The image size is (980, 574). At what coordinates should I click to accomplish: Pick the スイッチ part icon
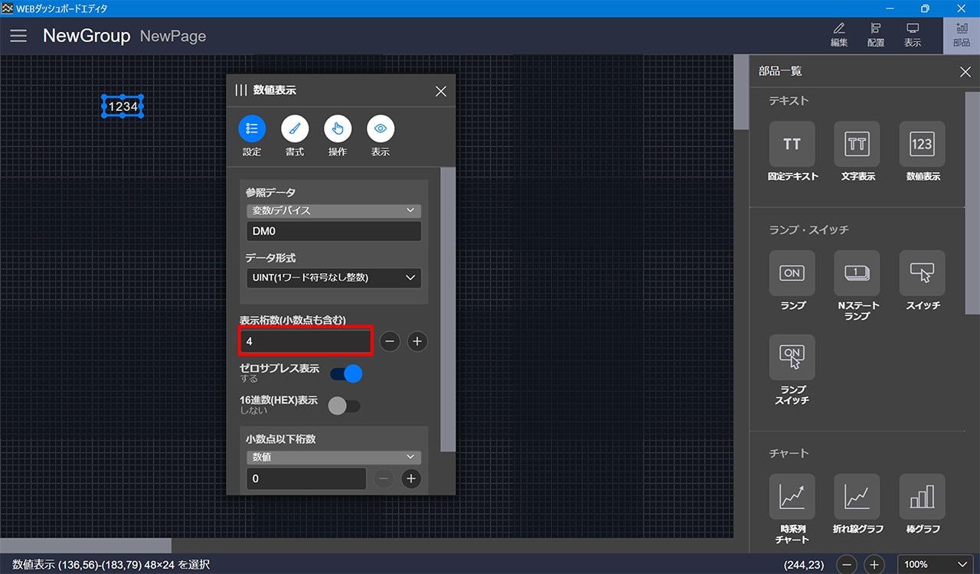(922, 273)
